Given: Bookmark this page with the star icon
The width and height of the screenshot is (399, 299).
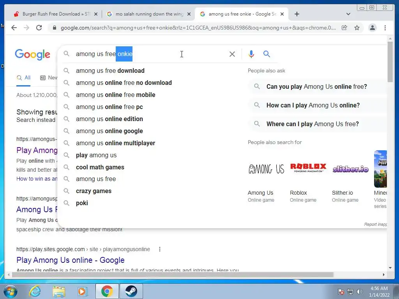Looking at the screenshot, I should (357, 28).
